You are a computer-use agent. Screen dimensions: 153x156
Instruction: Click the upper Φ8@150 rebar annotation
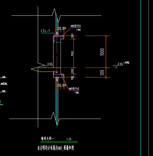(x=76, y=26)
